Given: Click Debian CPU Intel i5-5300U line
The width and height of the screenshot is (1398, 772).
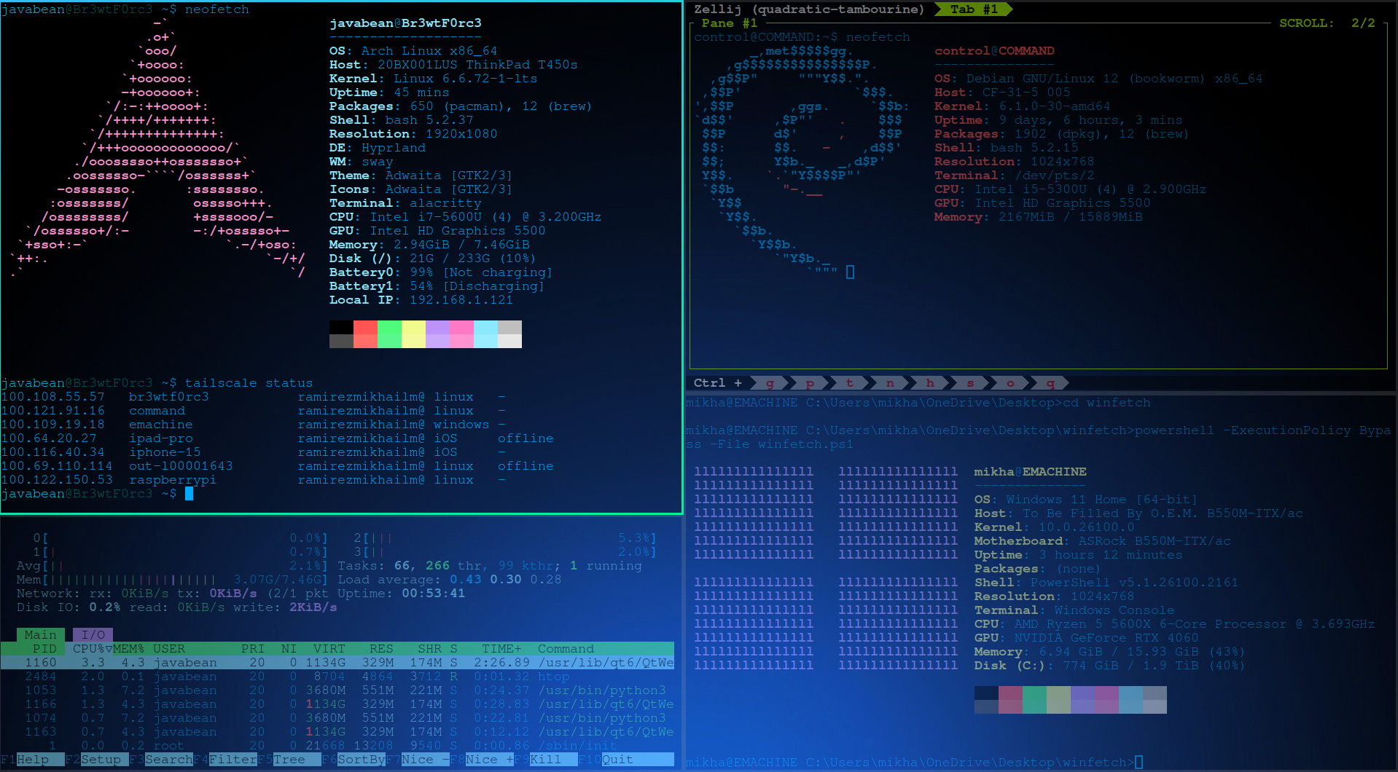Looking at the screenshot, I should point(1070,189).
